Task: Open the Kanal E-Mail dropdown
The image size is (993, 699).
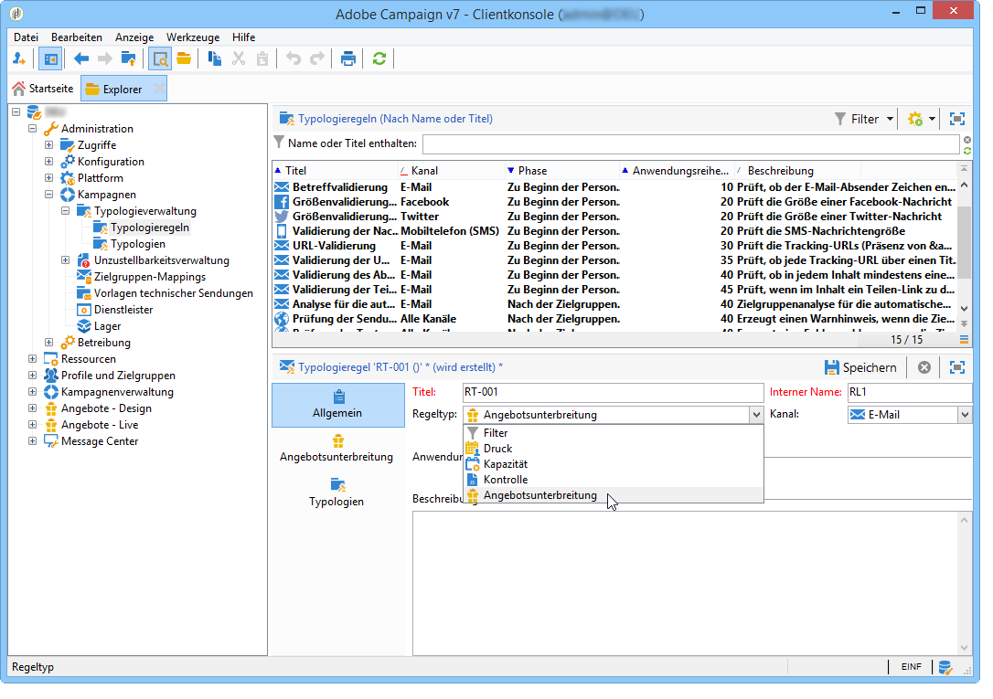Action: pos(965,415)
